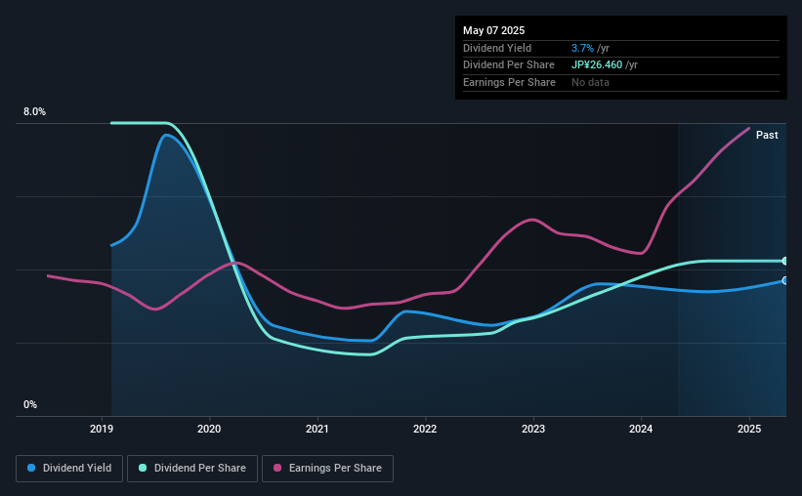Toggle the Earnings Per Share legend series
Image resolution: width=802 pixels, height=496 pixels.
tap(327, 469)
